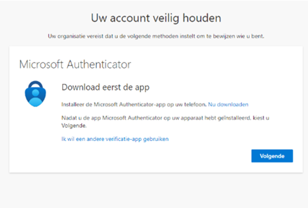Image resolution: width=308 pixels, height=208 pixels.
Task: Click the 'Uw account veilig houden' page heading
Action: (156, 18)
